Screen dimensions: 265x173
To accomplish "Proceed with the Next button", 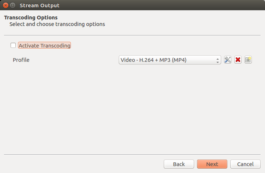I will pos(212,164).
